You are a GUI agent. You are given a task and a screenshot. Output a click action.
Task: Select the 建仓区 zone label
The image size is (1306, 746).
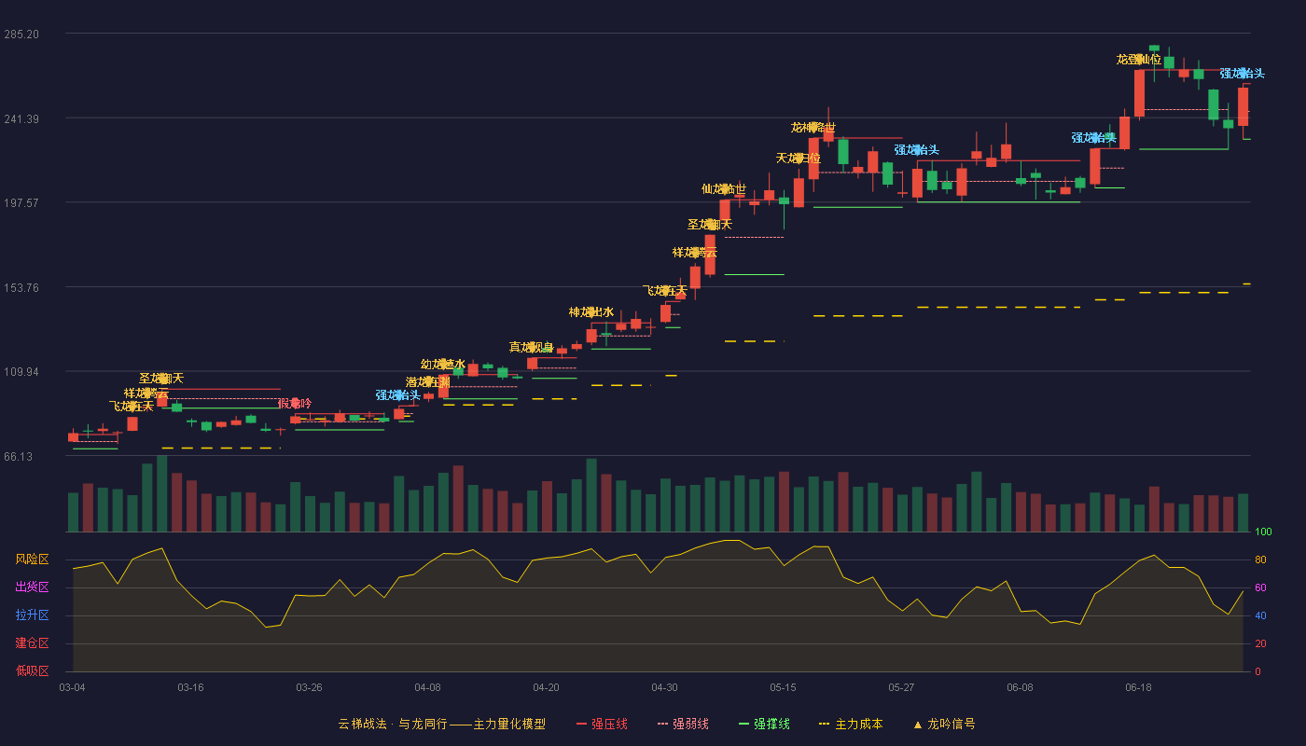[33, 643]
